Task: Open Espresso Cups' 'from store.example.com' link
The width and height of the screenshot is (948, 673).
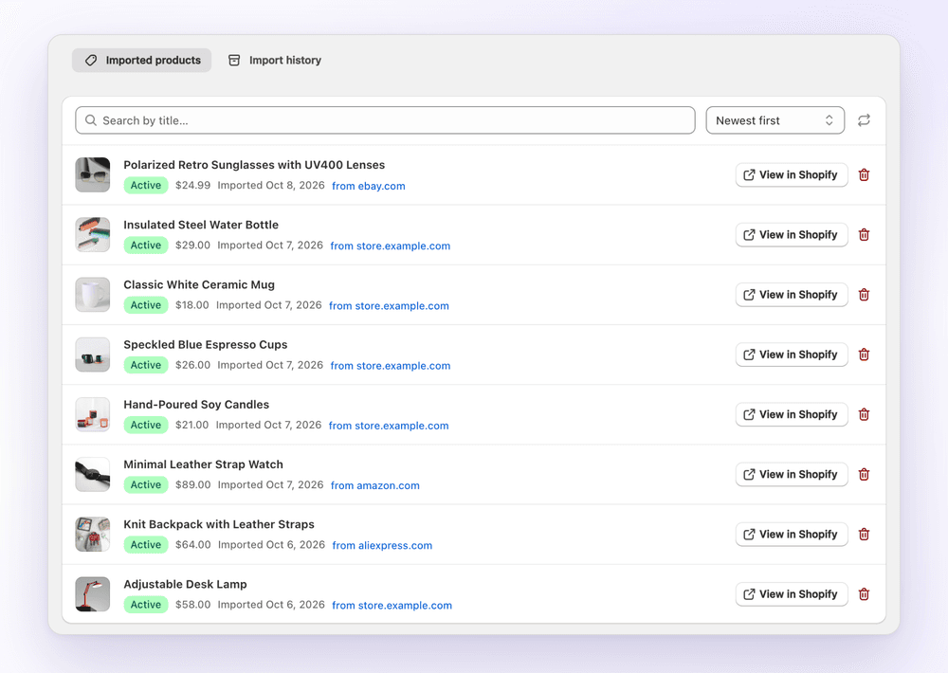Action: point(390,365)
